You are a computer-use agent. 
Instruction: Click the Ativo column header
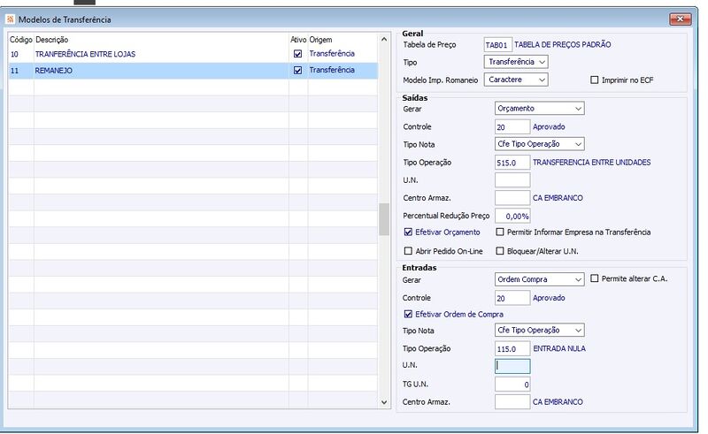[298, 40]
